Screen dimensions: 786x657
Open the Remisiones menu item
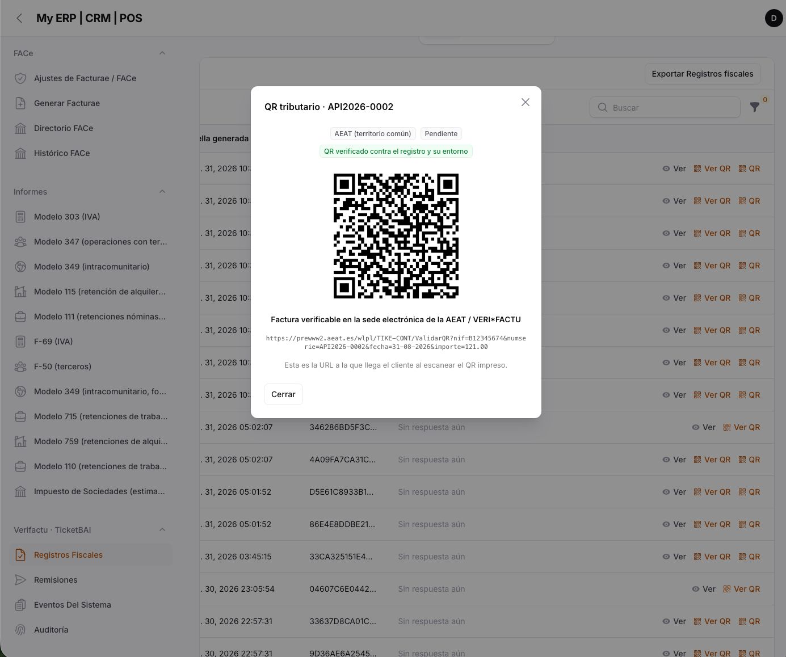(x=91, y=580)
